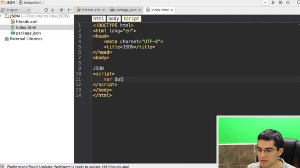300x168 pixels.
Task: Switch to package.json tab
Action: click(x=126, y=10)
